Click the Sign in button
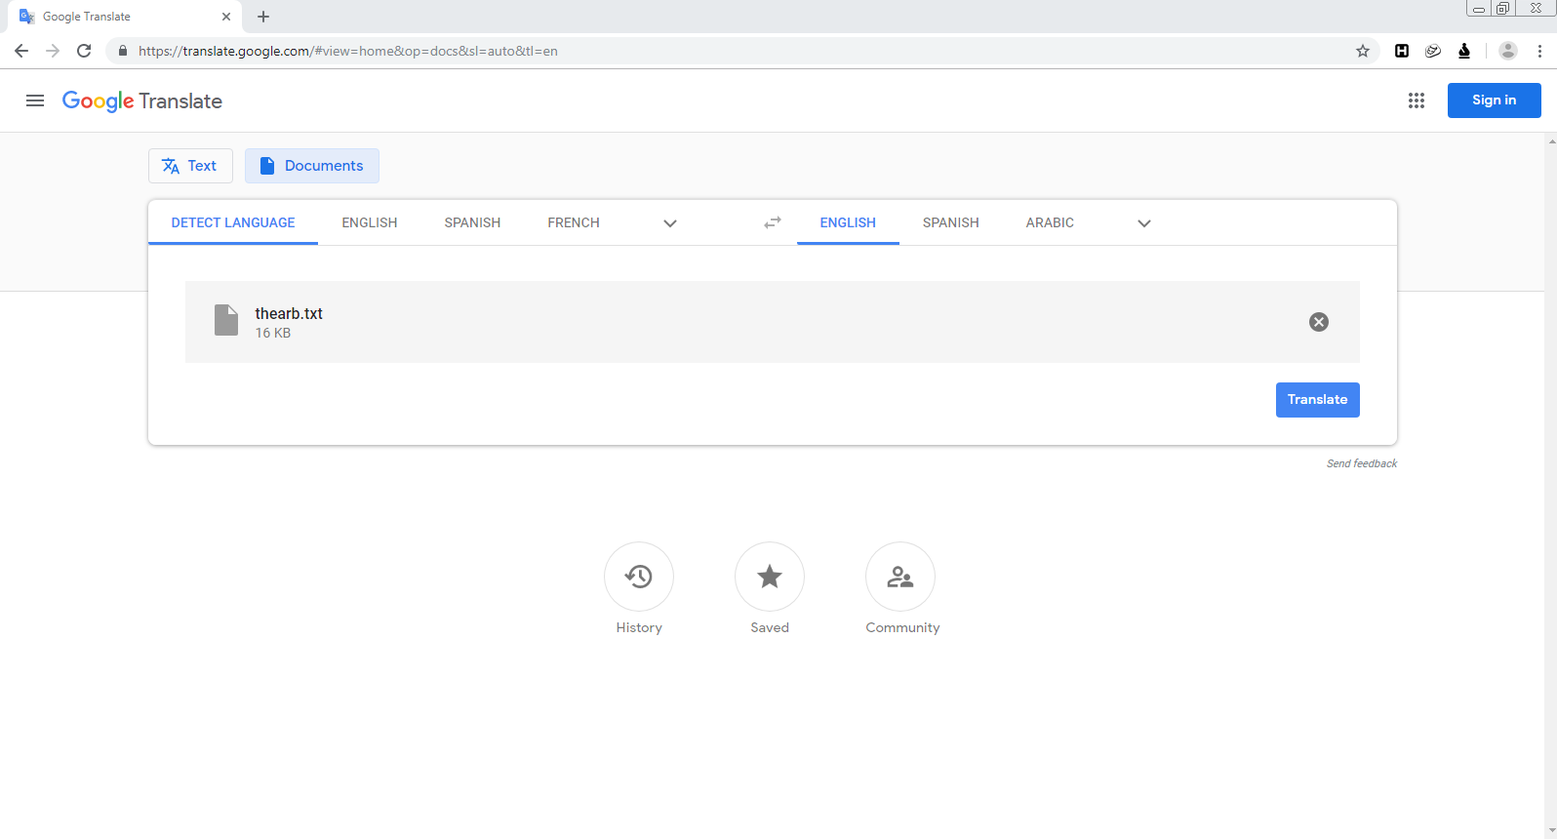Viewport: 1557px width, 839px height. pos(1494,100)
